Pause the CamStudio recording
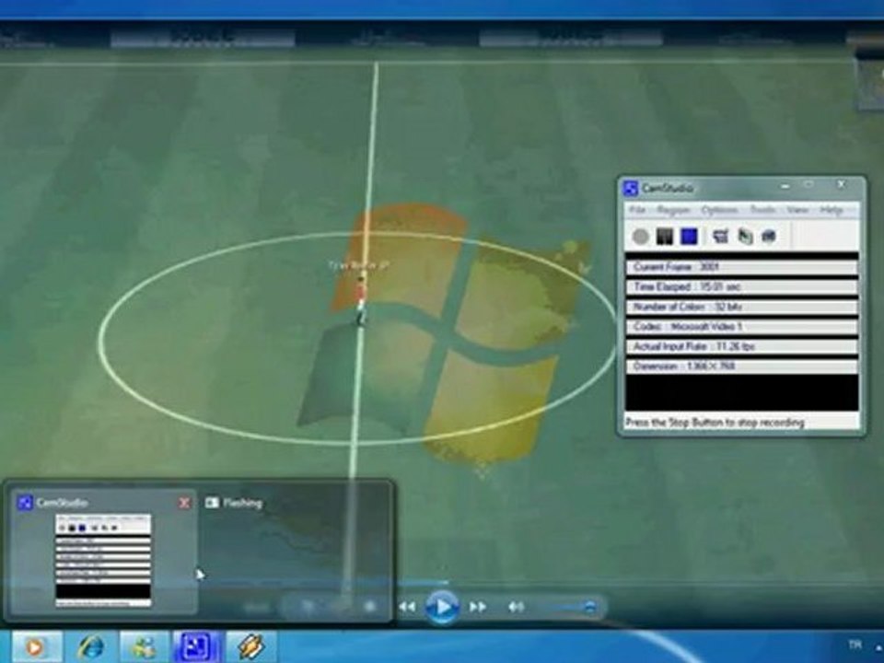 [664, 237]
